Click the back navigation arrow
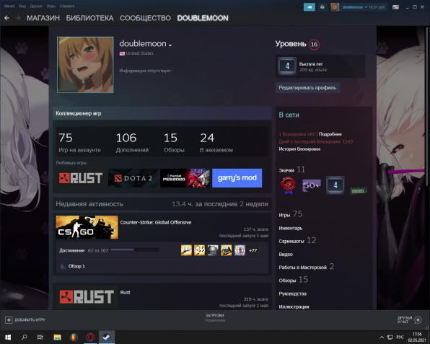The image size is (430, 344). coord(7,18)
